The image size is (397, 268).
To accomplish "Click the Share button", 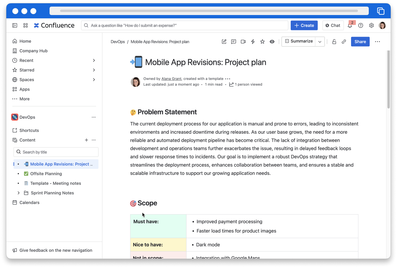I will point(360,42).
